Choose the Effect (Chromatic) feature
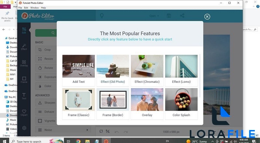The image size is (260, 143). 147,71
